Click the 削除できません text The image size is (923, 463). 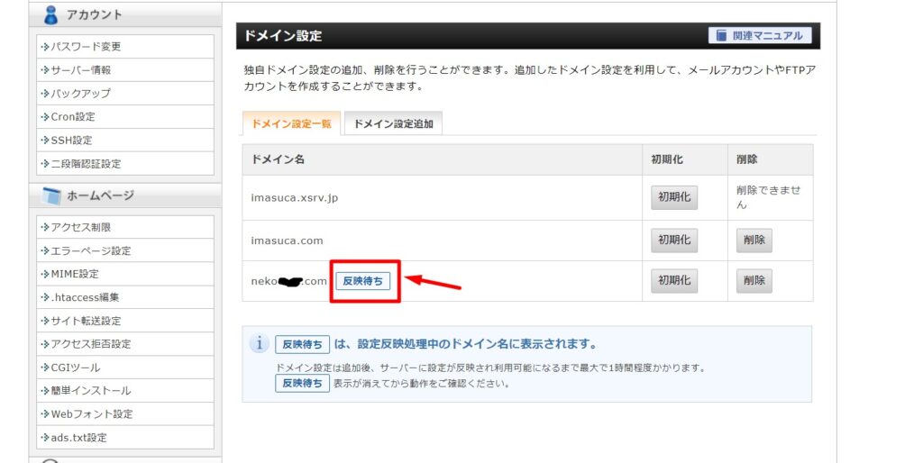pos(768,197)
